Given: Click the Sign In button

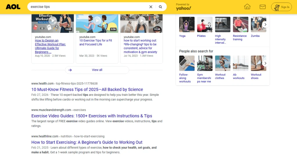Looking at the screenshot, I should point(281,7).
